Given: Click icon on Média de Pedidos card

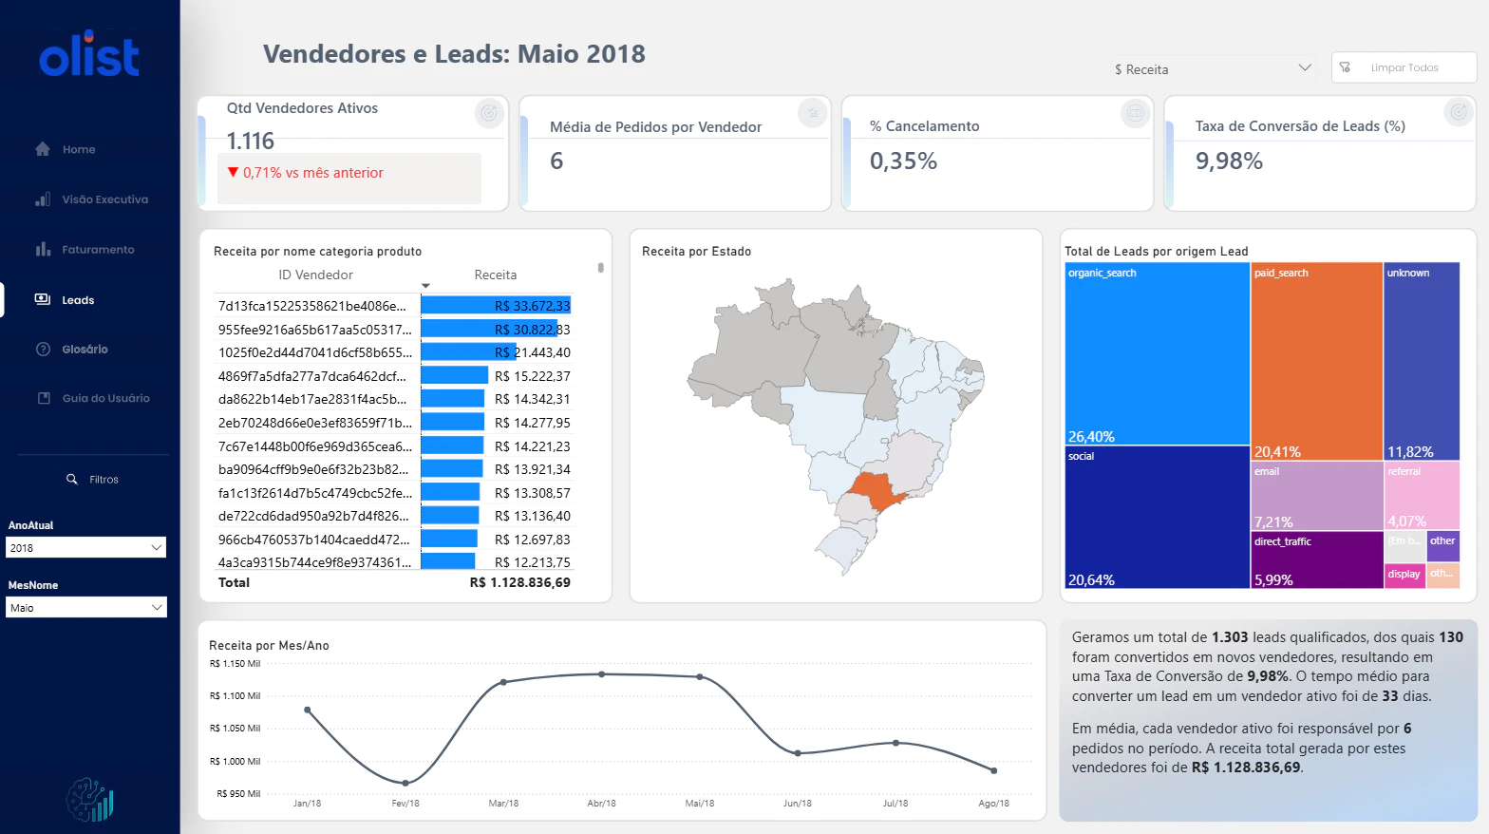Looking at the screenshot, I should click(x=812, y=113).
